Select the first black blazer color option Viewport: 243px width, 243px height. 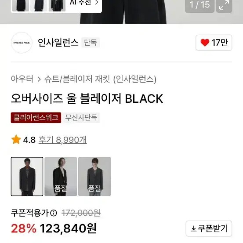click(x=27, y=176)
